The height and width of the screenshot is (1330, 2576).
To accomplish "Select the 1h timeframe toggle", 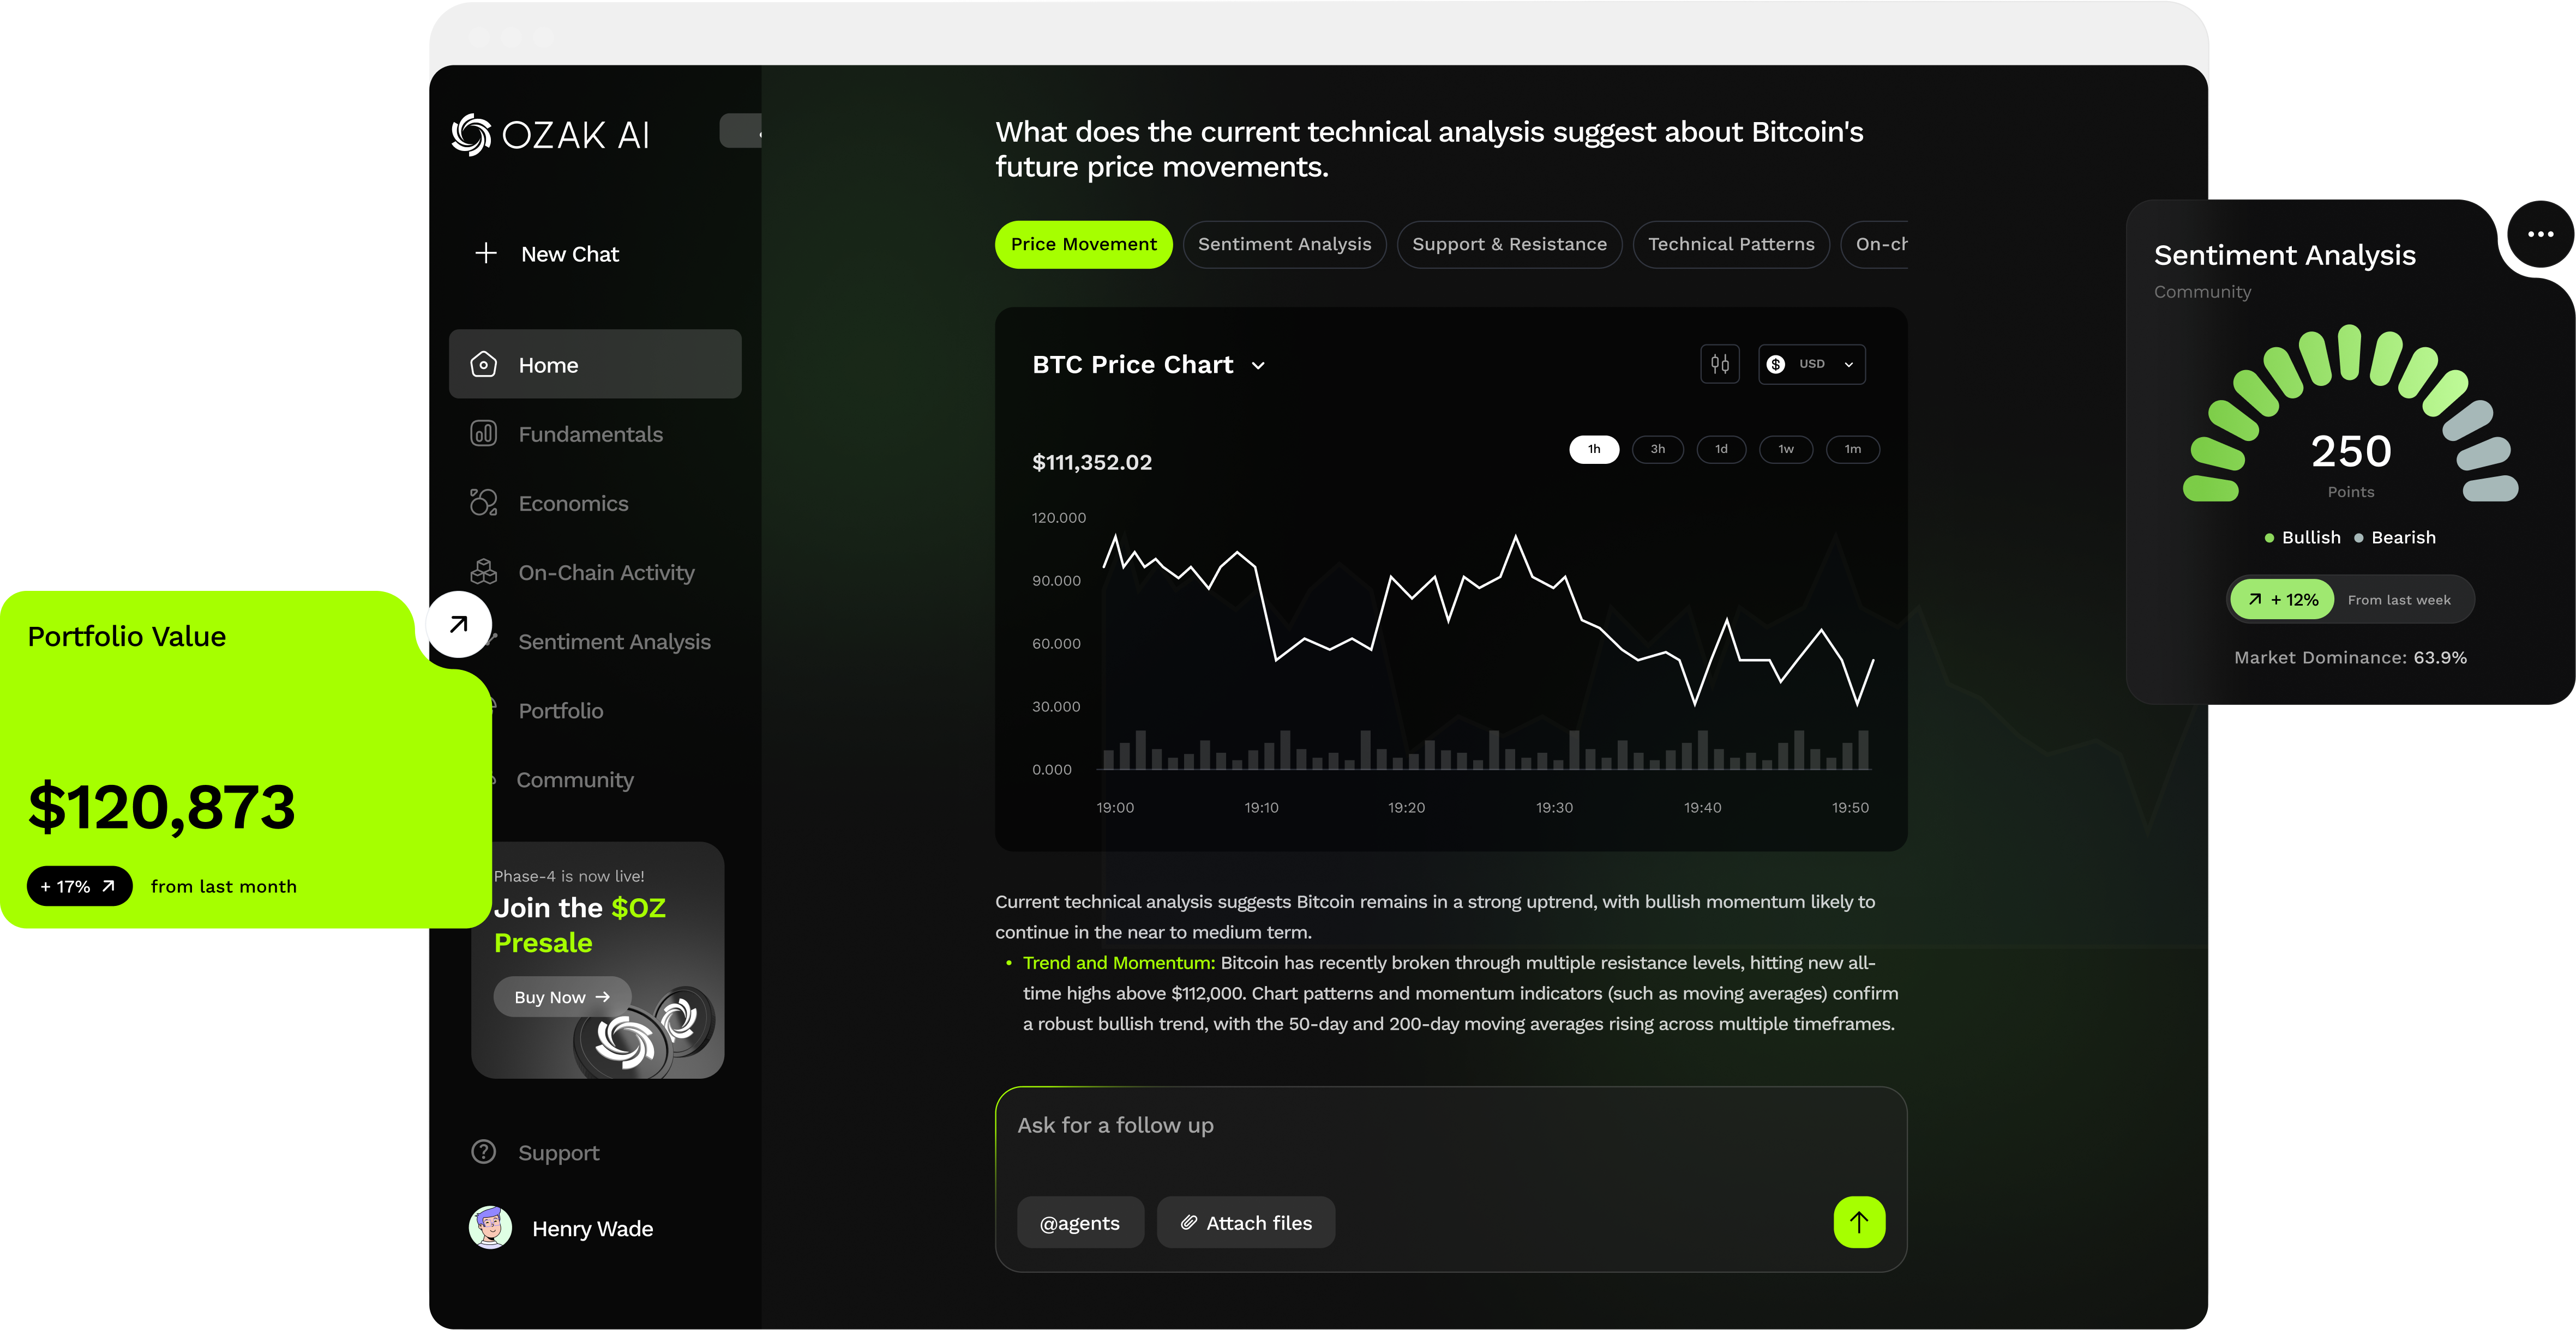I will click(1593, 450).
